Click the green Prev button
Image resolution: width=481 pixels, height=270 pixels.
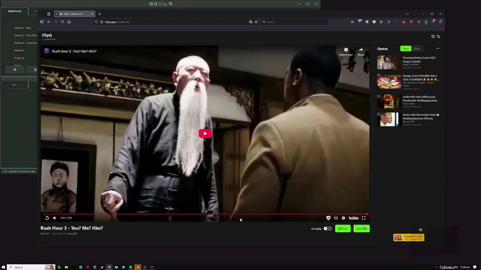[343, 228]
